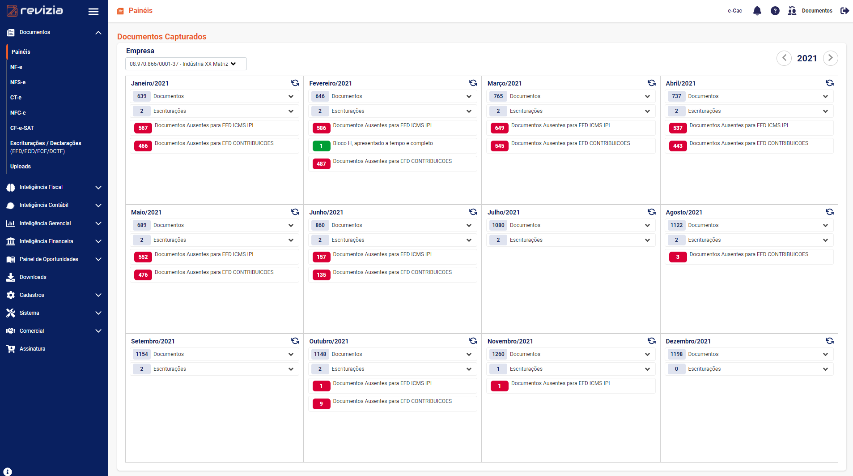Open Escriturações / Declarações sidebar link
853x476 pixels.
click(46, 147)
